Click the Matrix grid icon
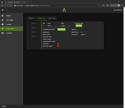 coord(3,16)
